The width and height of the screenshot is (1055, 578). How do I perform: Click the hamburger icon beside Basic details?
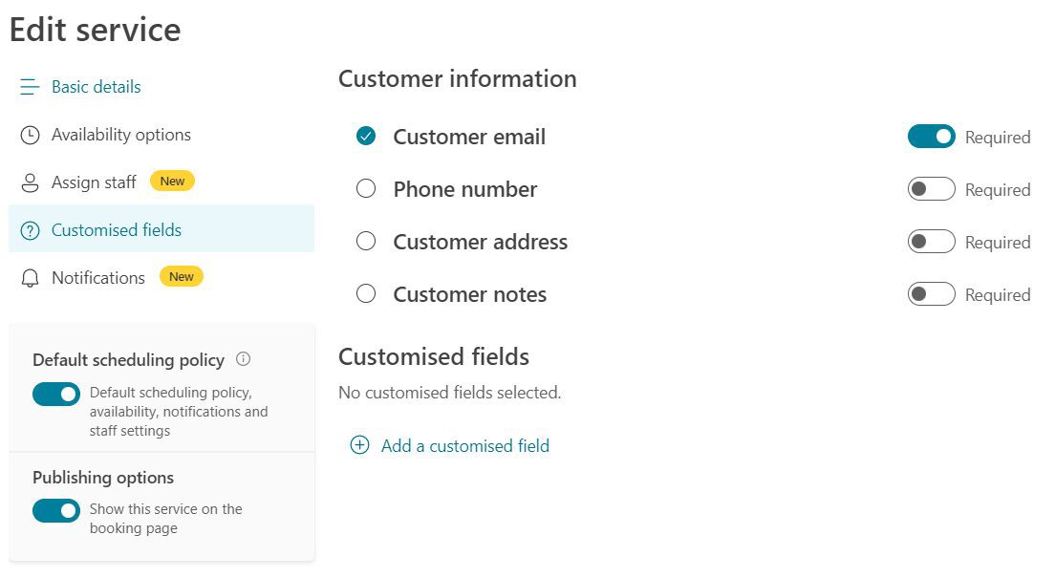point(29,86)
